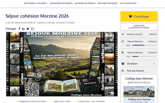This screenshot has height=103, width=165.
Task: Click the clock icon beside remaining days
Action: coord(123,71)
